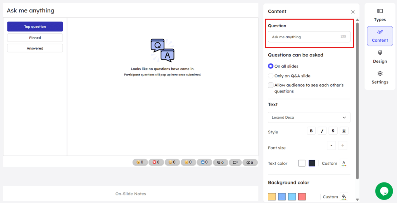Pick the yellow background color swatch

point(272,197)
